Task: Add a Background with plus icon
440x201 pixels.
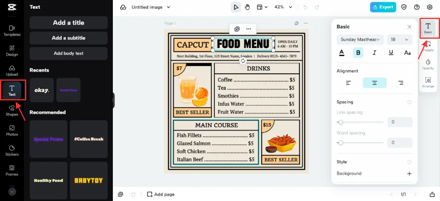Action: click(409, 174)
